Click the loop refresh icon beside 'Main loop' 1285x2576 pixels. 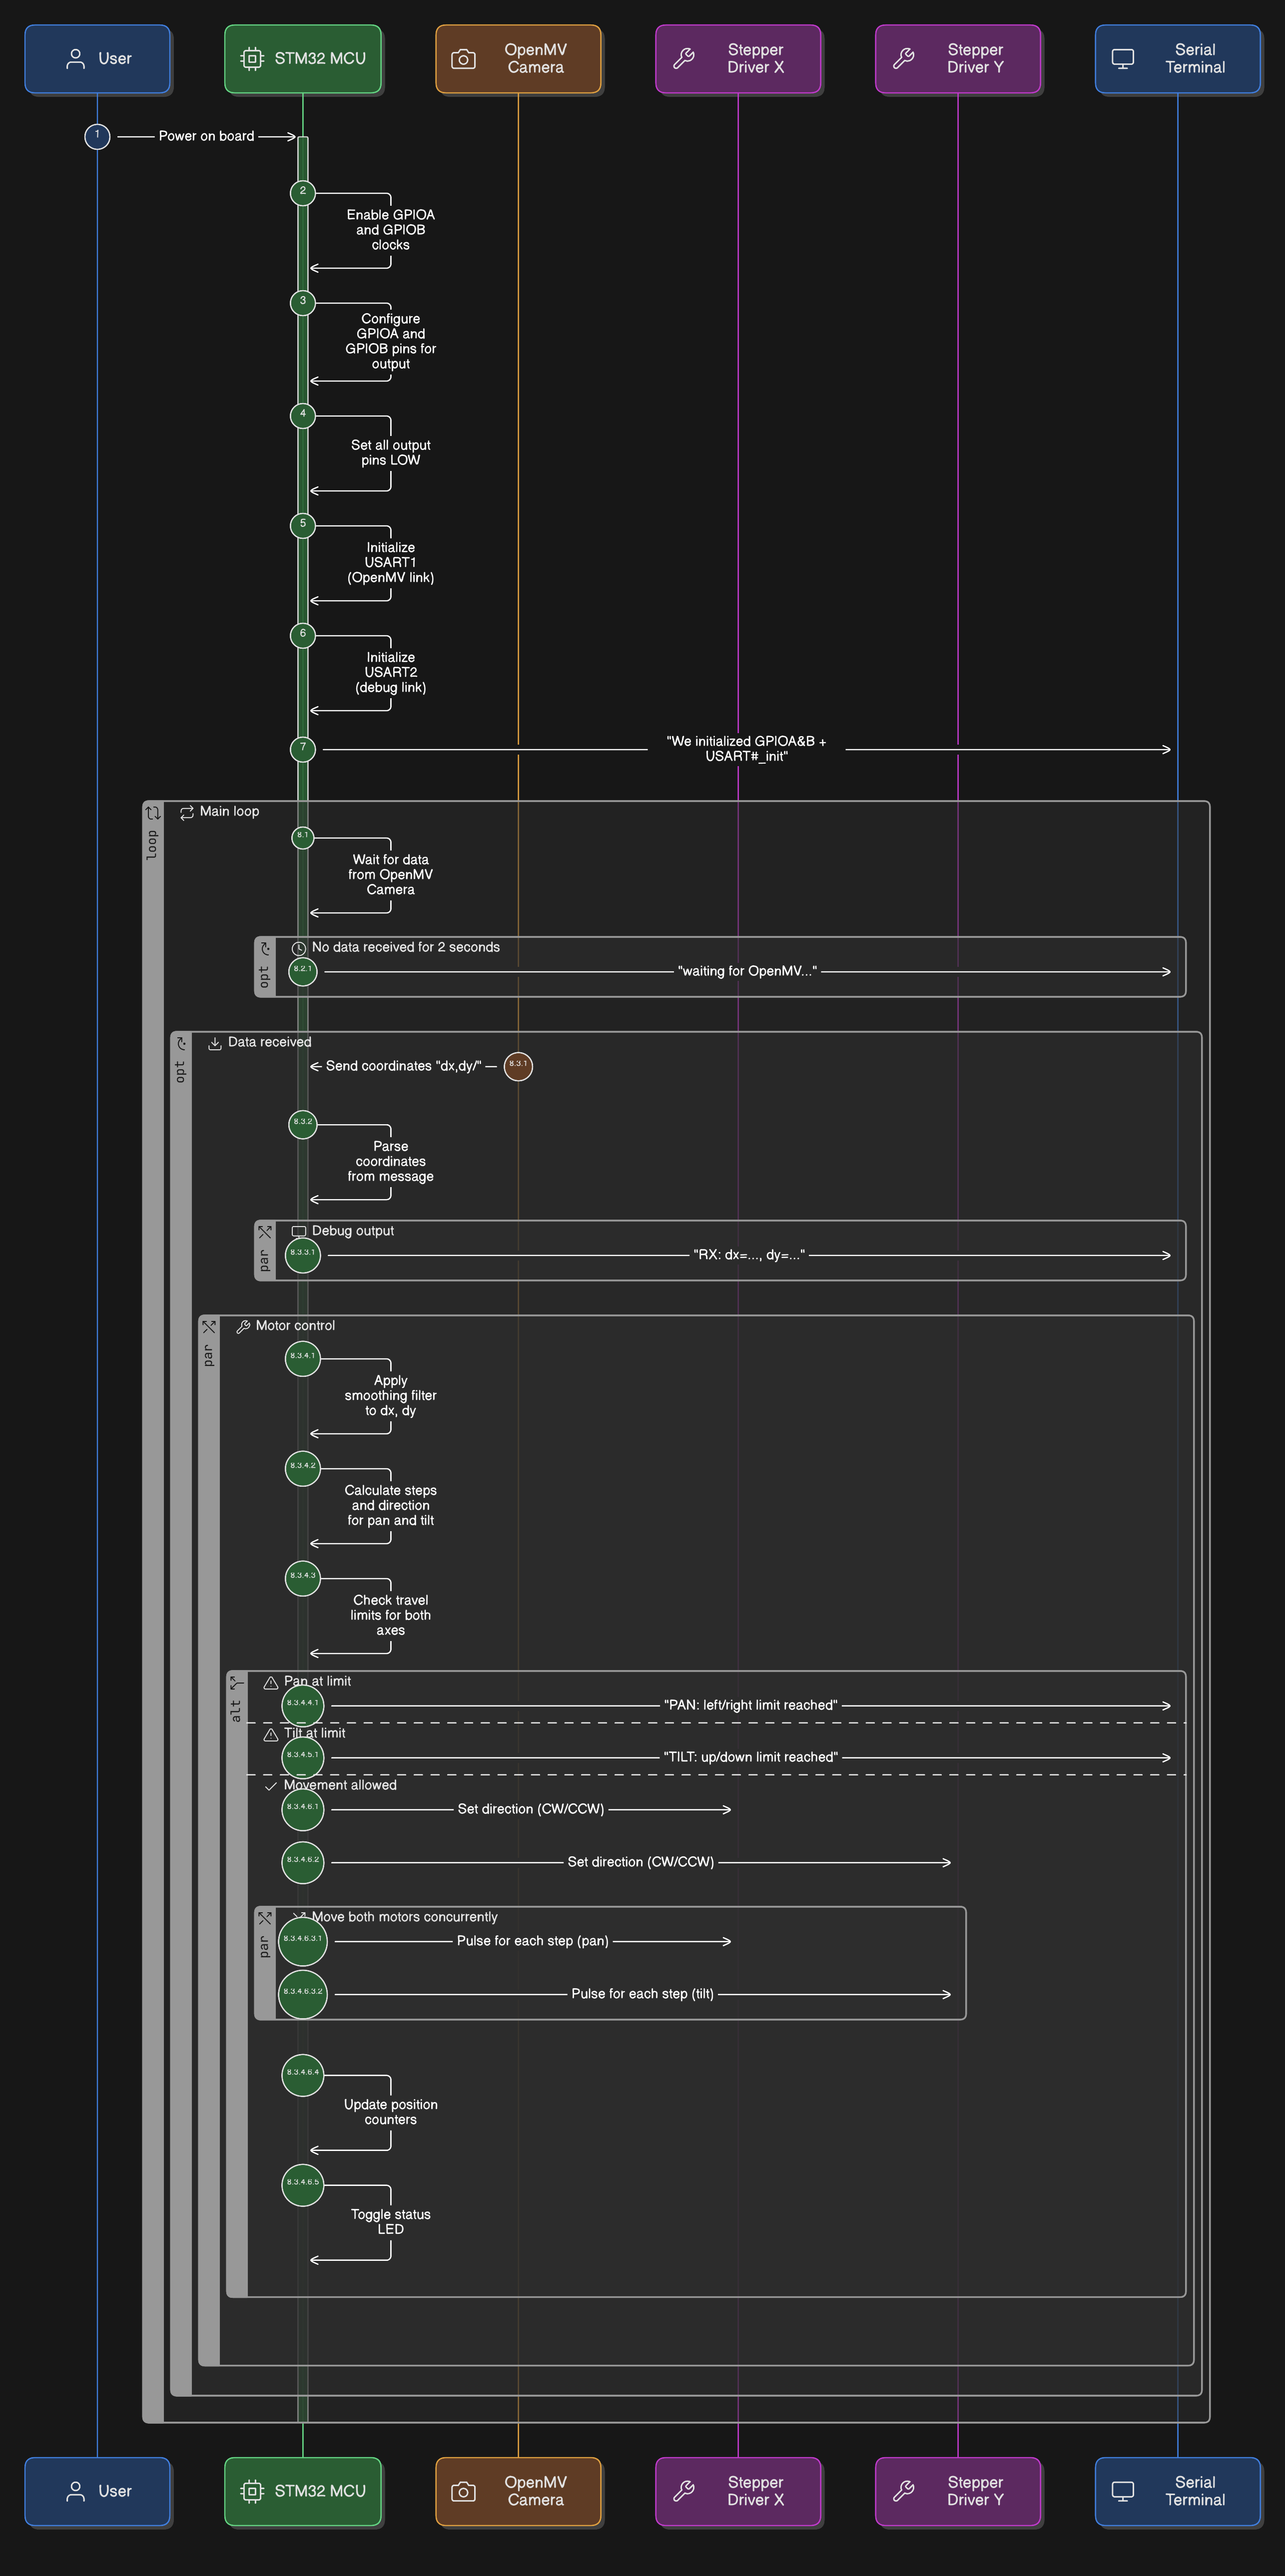pos(186,812)
